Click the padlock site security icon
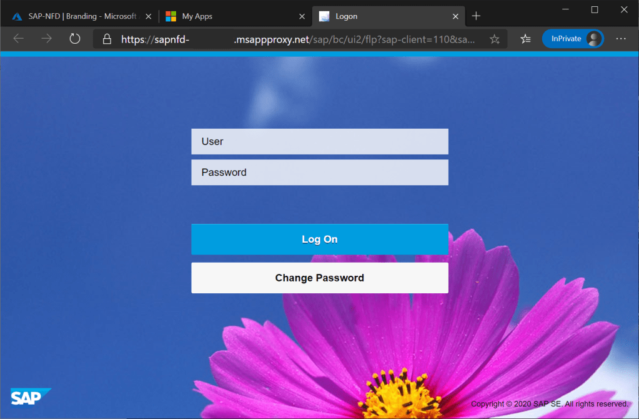This screenshot has width=639, height=419. coord(107,39)
